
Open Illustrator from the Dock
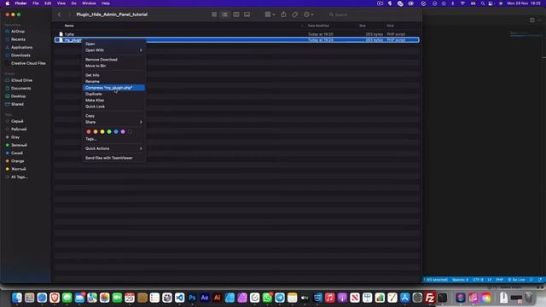[217, 298]
